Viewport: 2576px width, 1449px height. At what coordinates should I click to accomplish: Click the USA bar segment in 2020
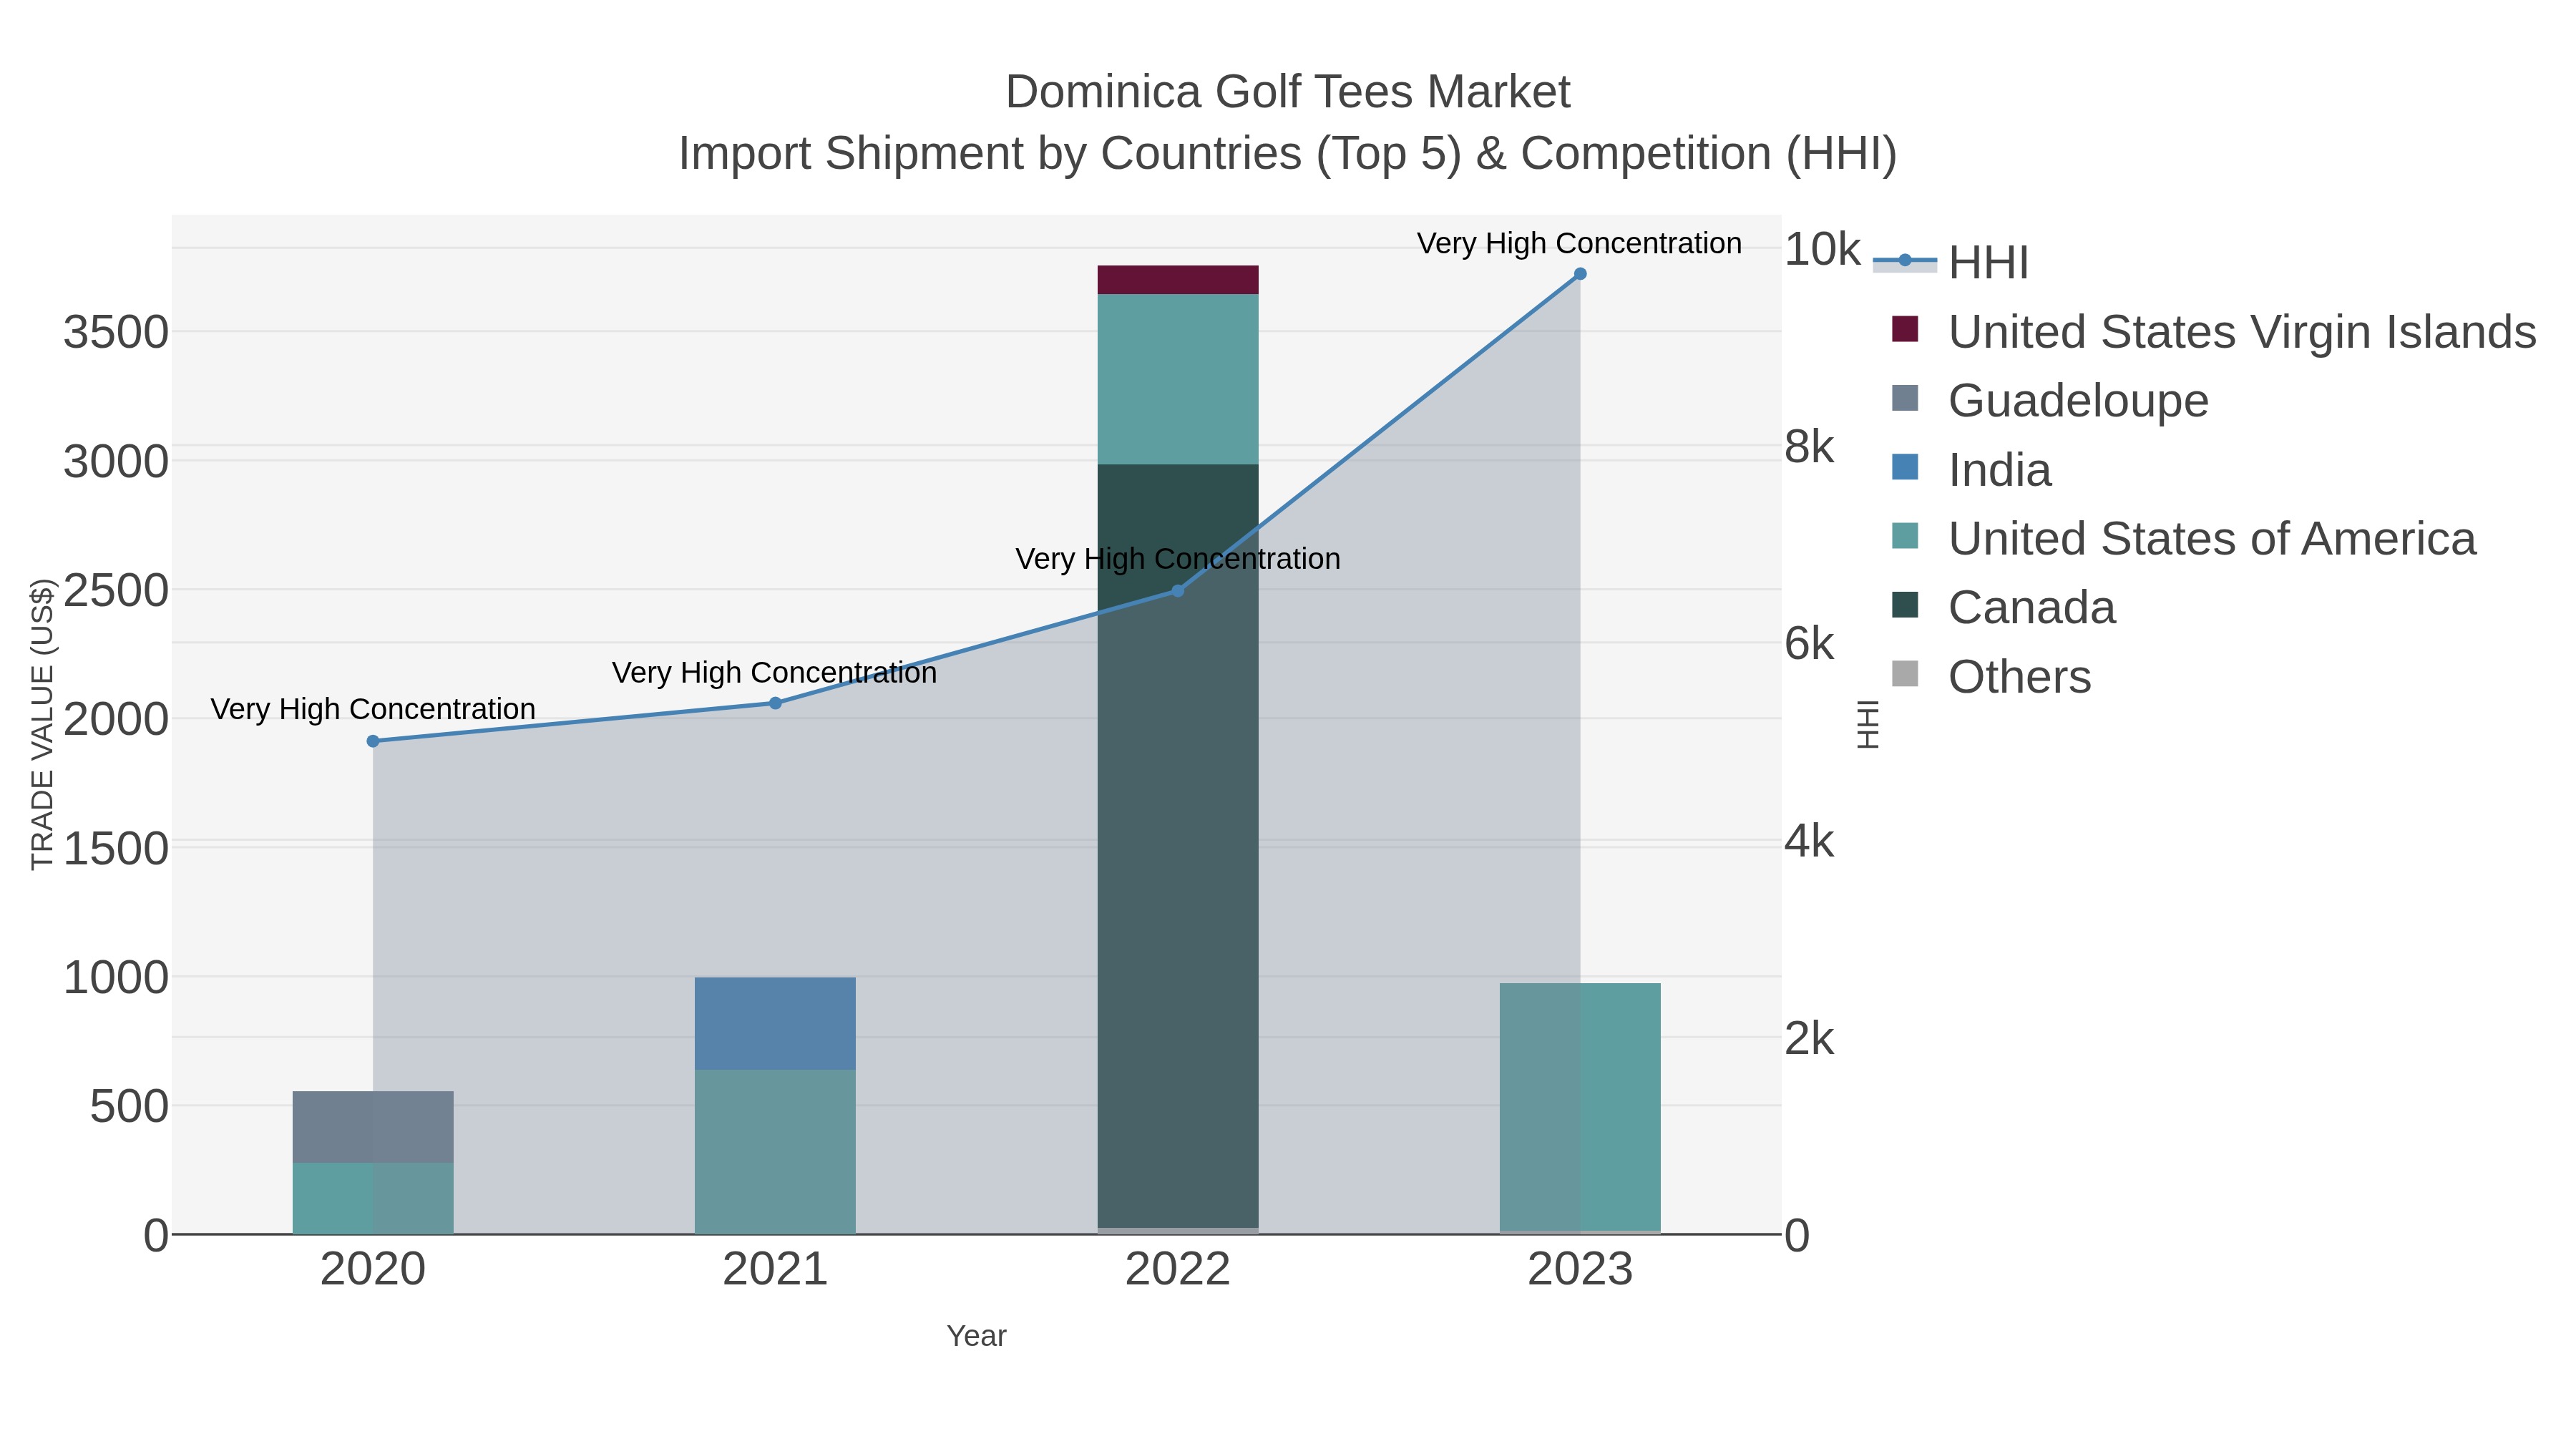click(x=373, y=1198)
